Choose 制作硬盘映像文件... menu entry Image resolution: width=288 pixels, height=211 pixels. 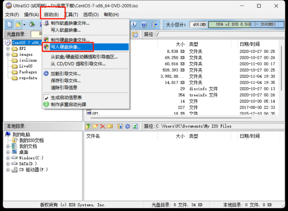point(86,40)
